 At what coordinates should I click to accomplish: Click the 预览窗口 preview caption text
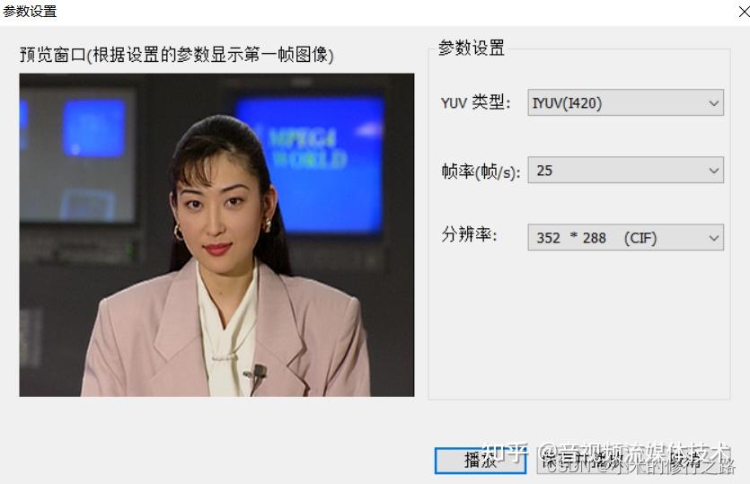[177, 55]
